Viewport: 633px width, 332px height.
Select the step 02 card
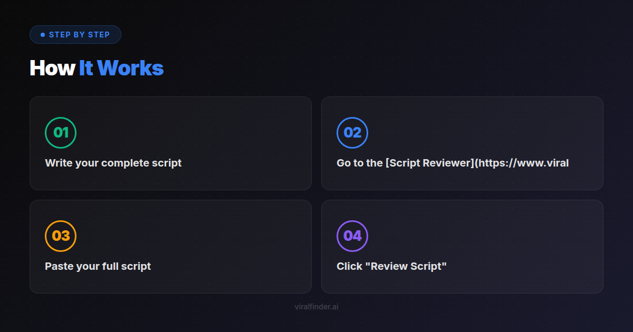pos(462,143)
